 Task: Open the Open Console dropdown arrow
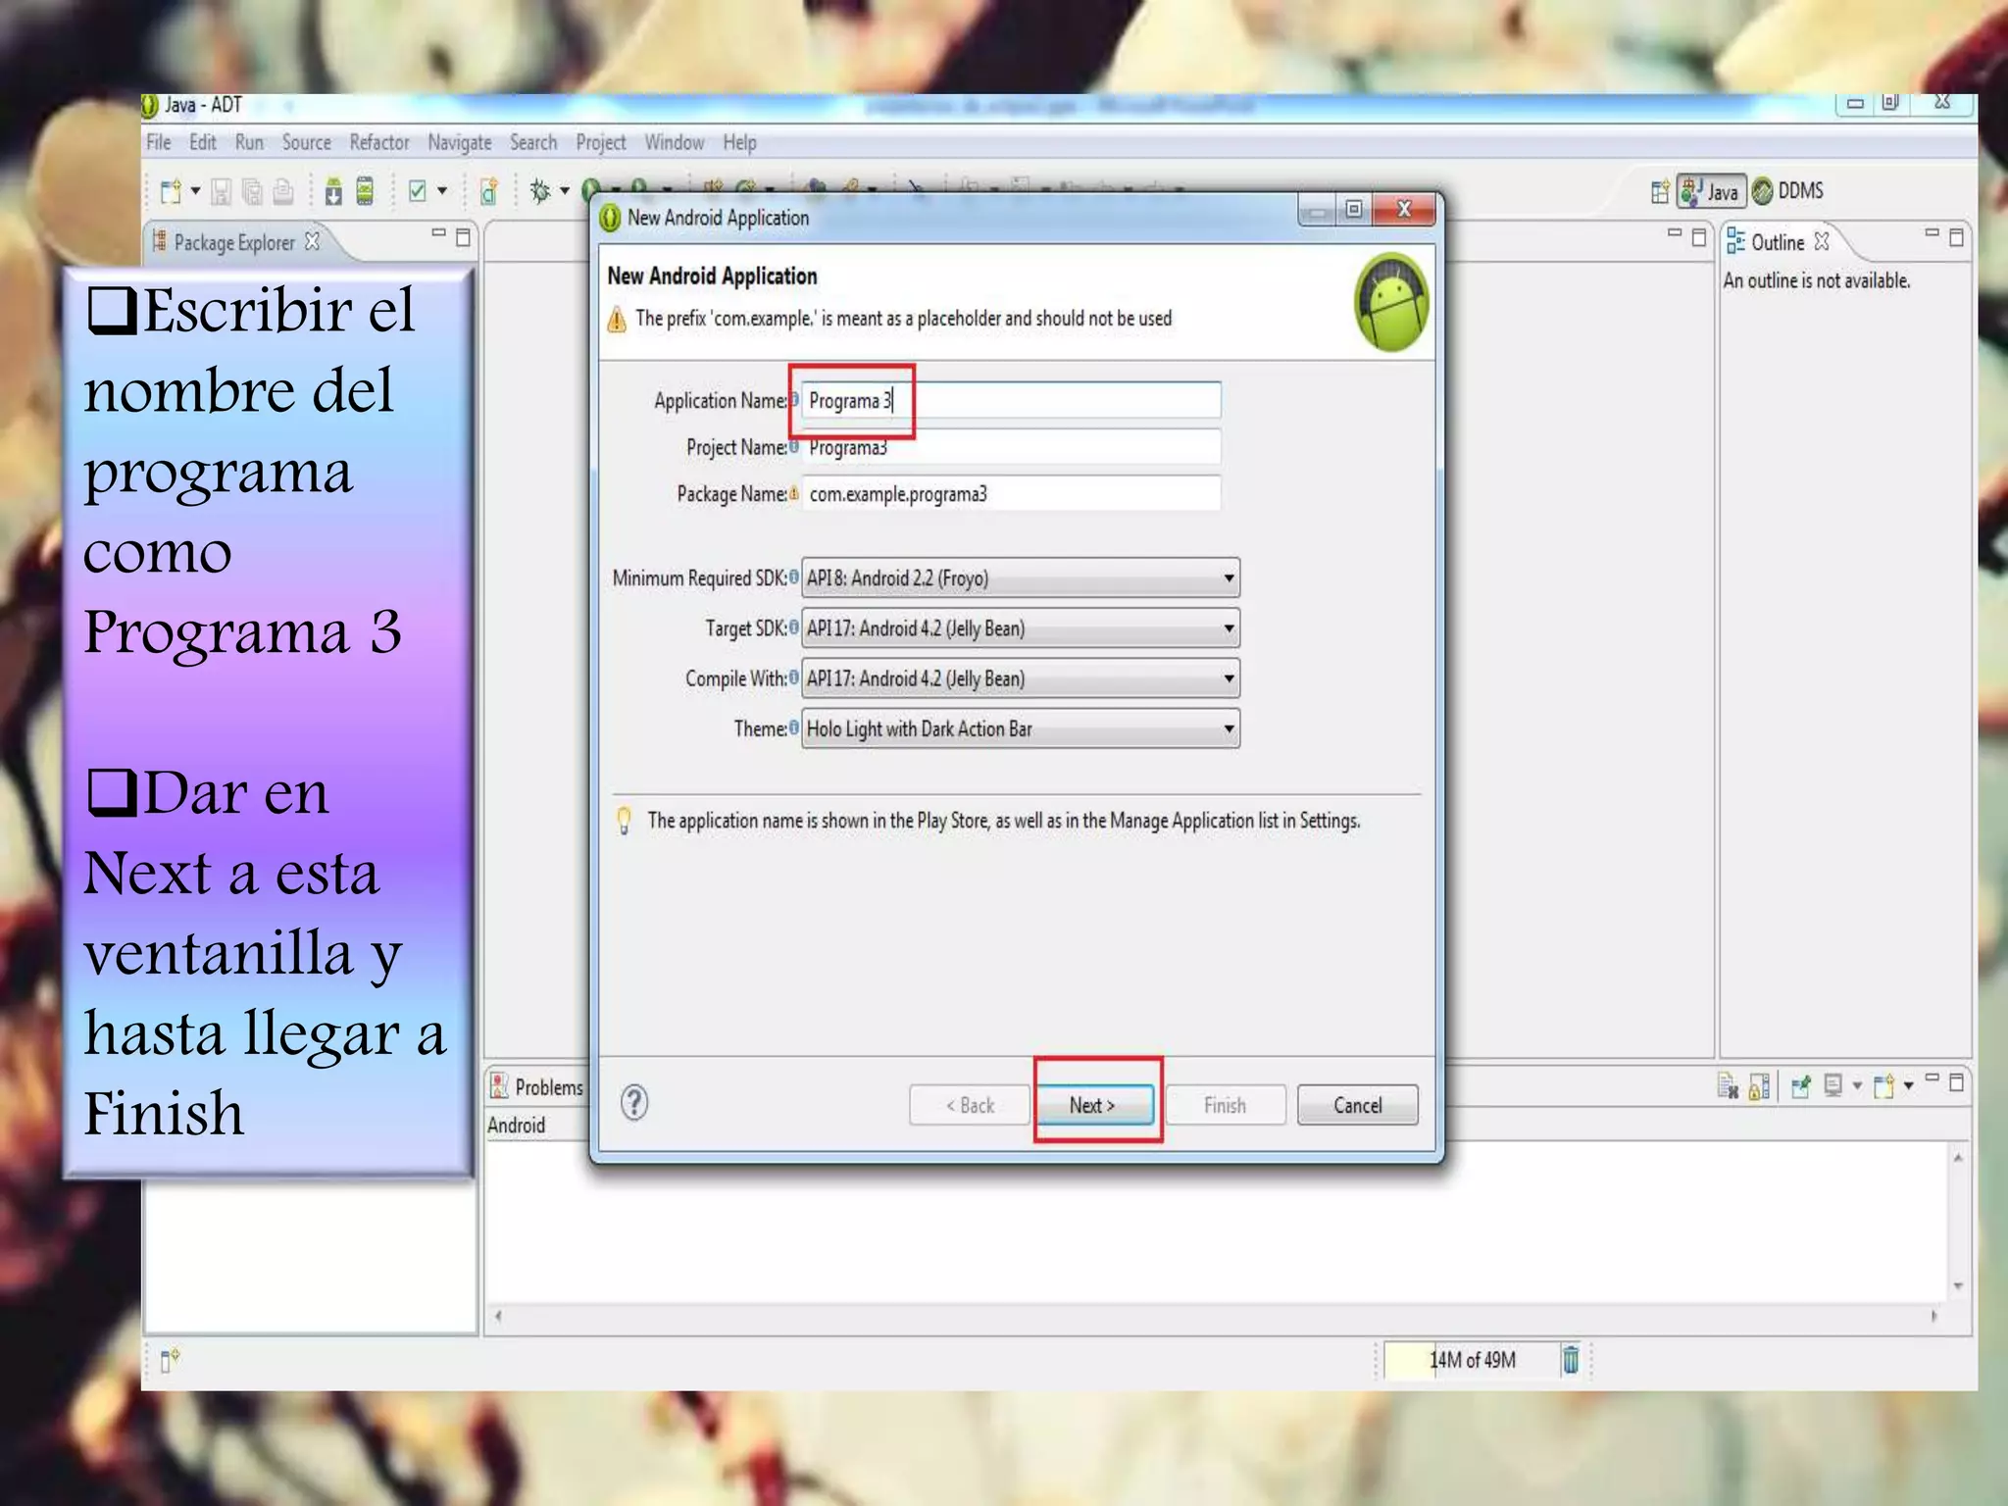click(x=1908, y=1085)
